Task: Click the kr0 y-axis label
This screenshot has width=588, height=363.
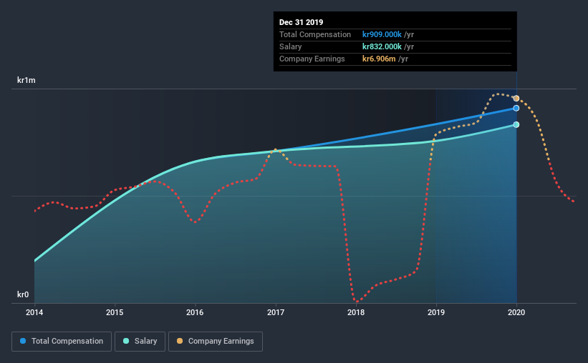Action: (x=23, y=294)
